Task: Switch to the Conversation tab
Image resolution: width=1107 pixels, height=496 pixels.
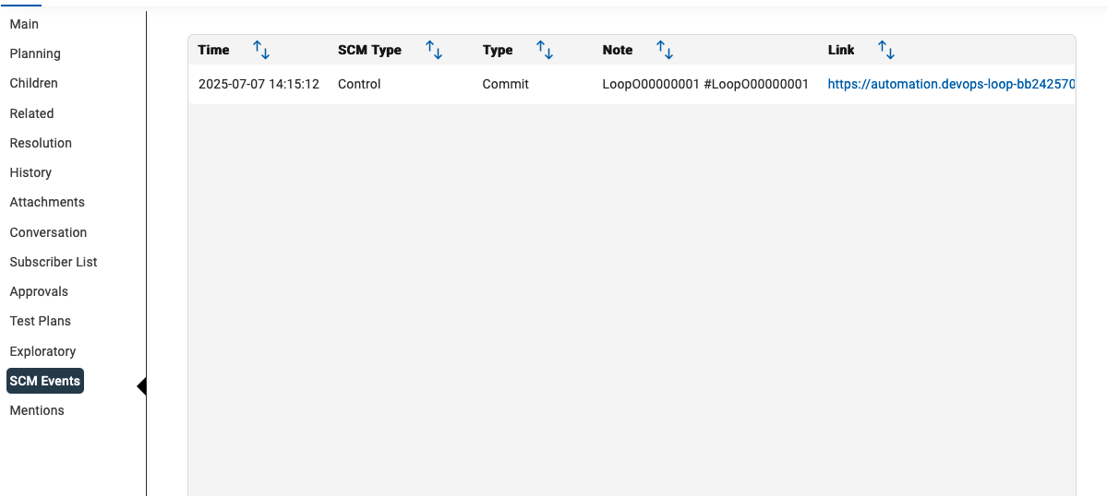Action: (48, 232)
